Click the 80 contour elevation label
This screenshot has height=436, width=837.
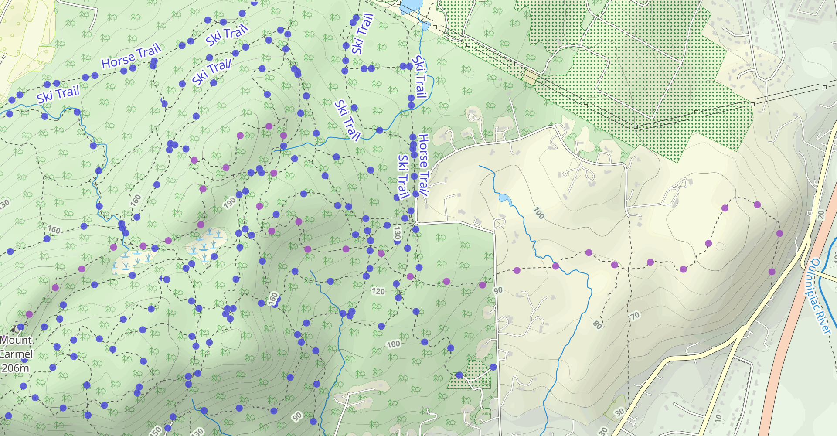coord(597,325)
